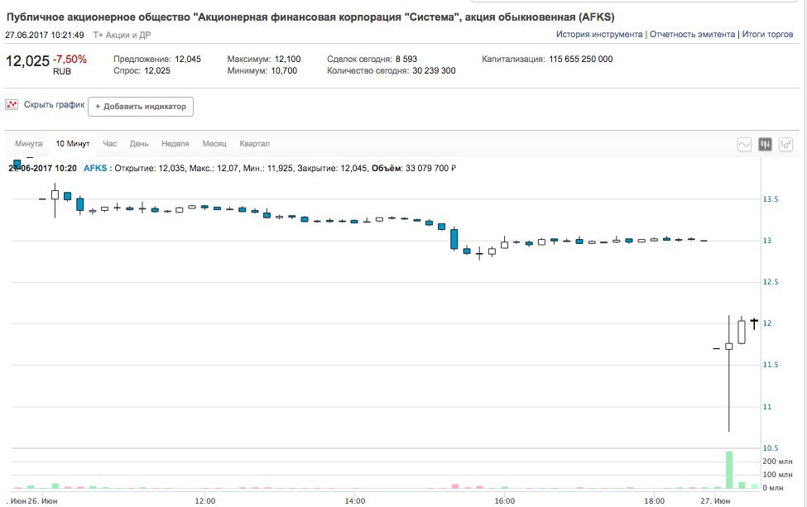Switch to the День interval tab
807x507 pixels.
pyautogui.click(x=139, y=144)
